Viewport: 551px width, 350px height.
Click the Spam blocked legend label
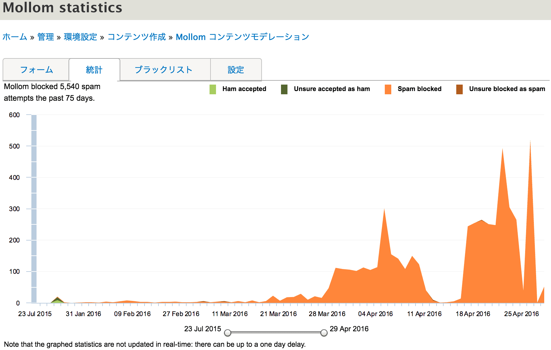click(x=419, y=89)
